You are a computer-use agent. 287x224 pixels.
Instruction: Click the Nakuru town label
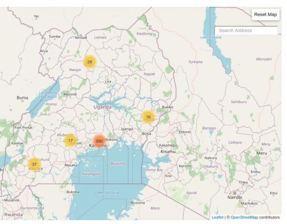pos(211,158)
